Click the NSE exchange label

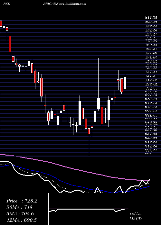(x=7, y=4)
